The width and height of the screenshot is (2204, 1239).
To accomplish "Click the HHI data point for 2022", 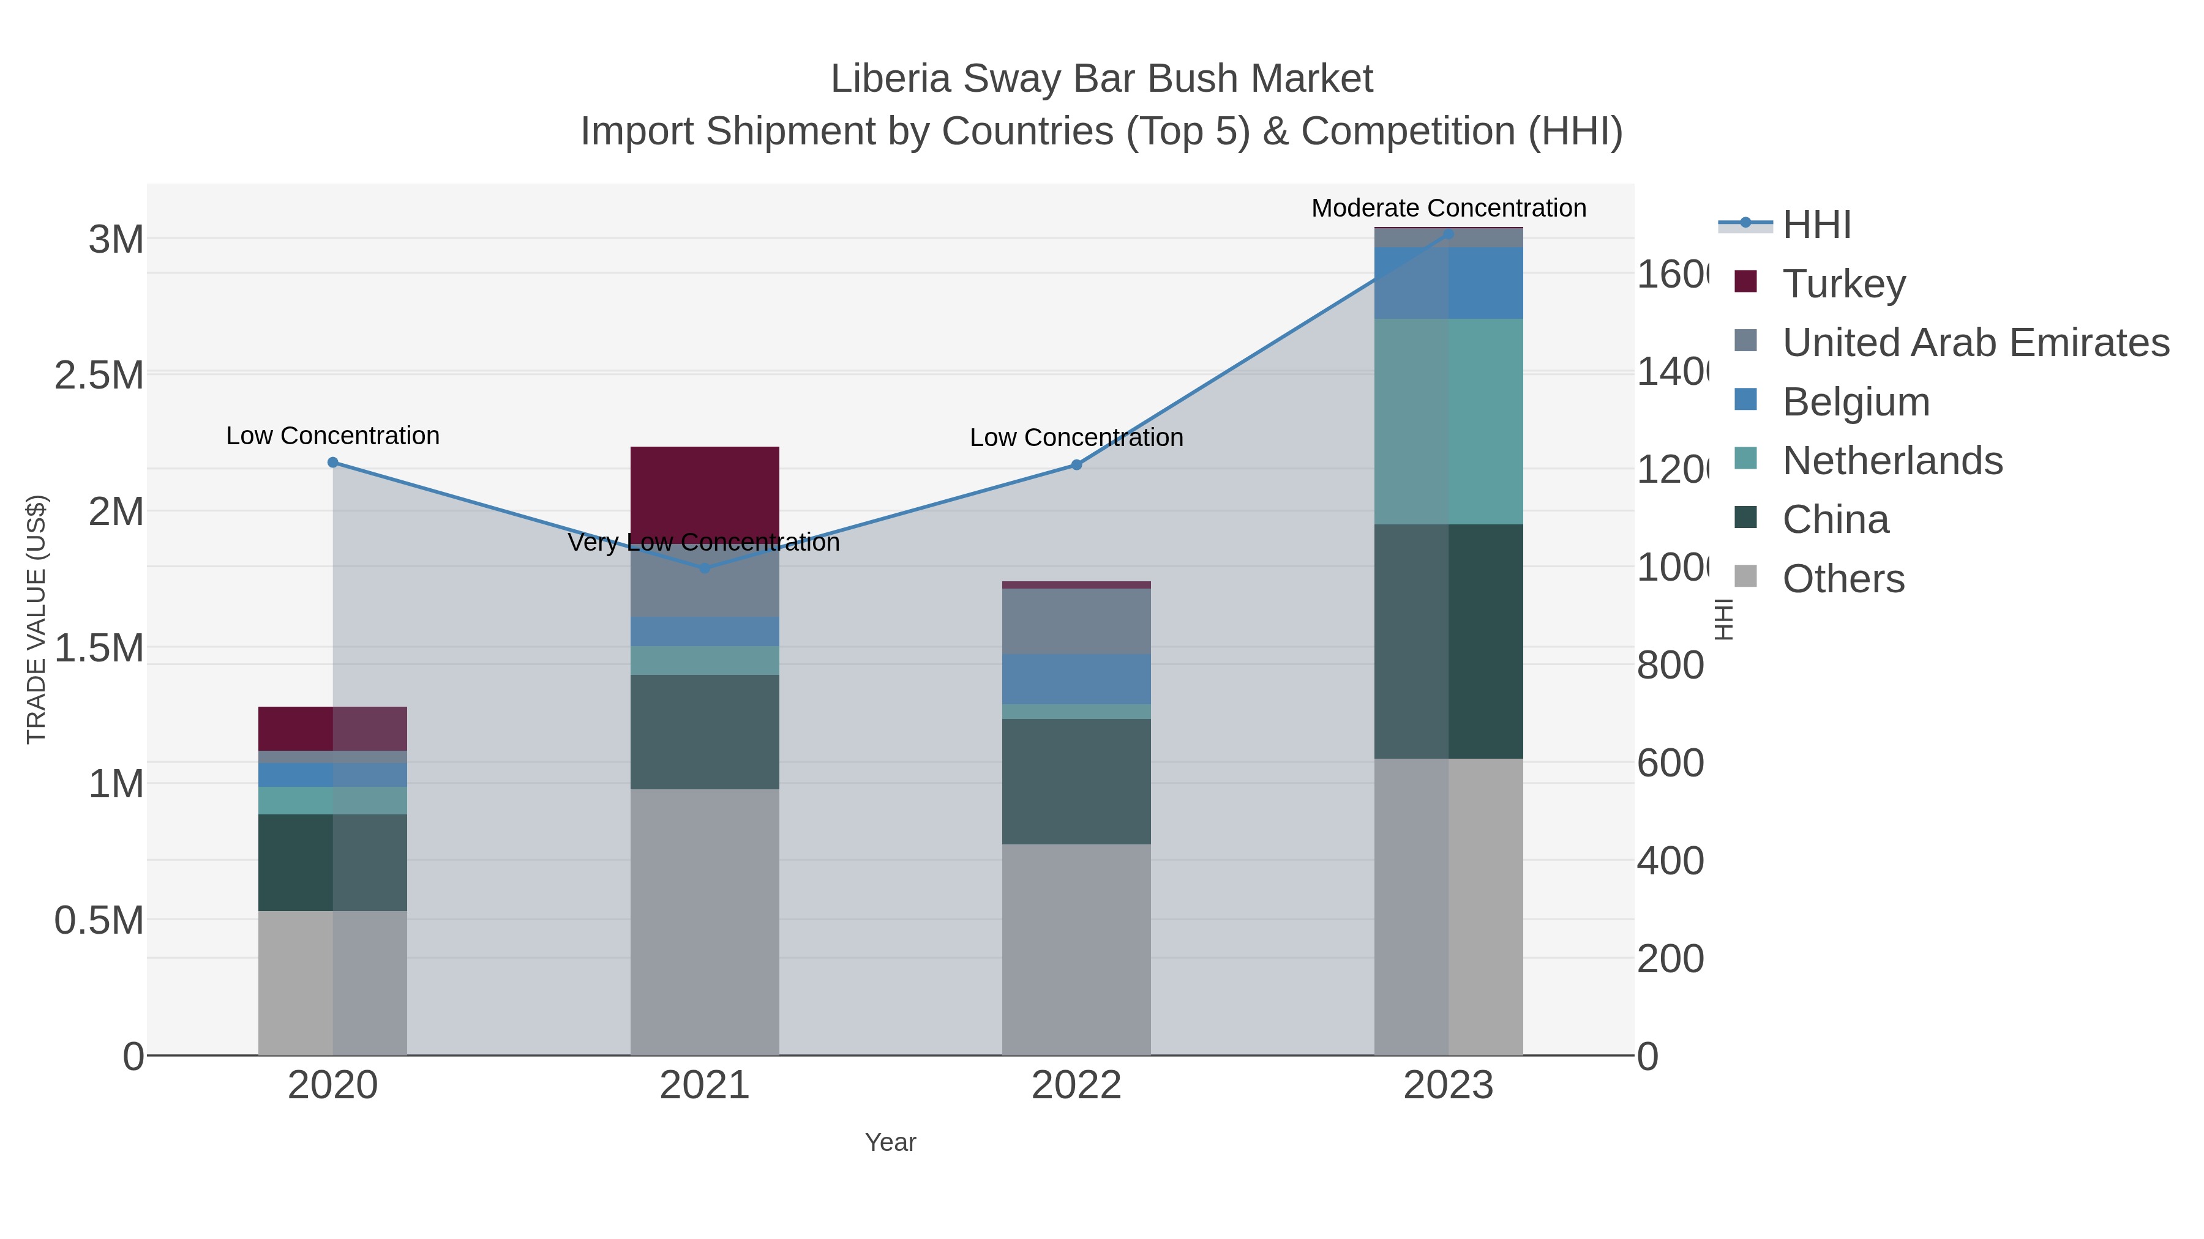I will coord(1076,465).
